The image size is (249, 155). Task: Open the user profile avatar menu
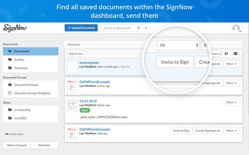click(x=237, y=28)
